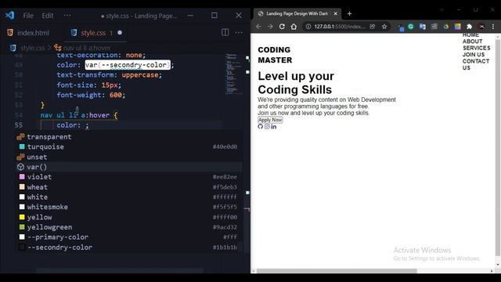Bookmark the page with the star icon
The image size is (501, 282).
(384, 27)
